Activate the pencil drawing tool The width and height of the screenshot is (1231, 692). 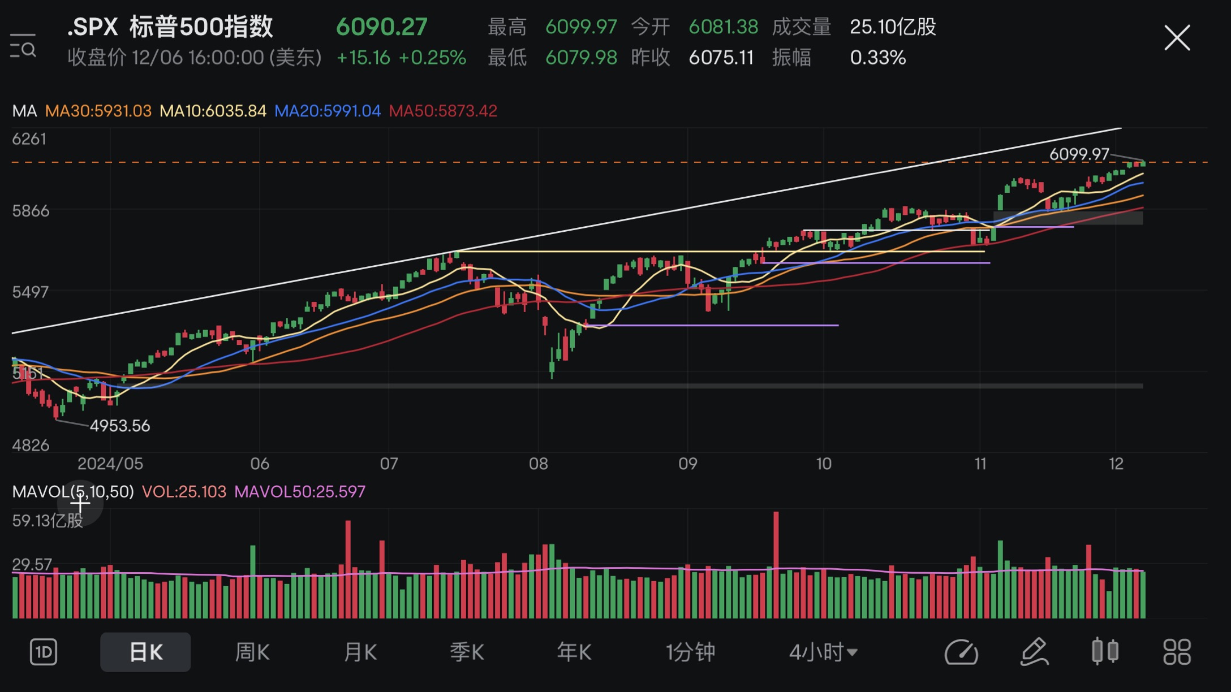[1035, 652]
